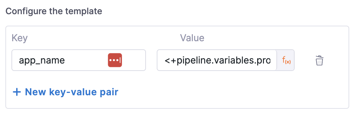
Task: Switch value type using the orange f(x) icon
Action: 286,60
